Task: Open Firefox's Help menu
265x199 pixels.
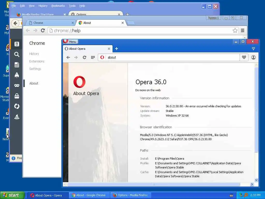Action: click(x=82, y=6)
